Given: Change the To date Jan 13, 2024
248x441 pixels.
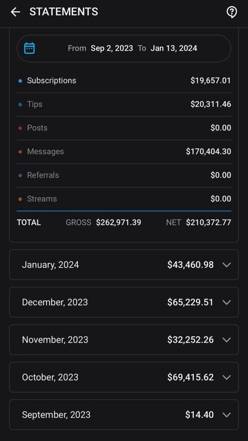Looking at the screenshot, I should click(174, 48).
